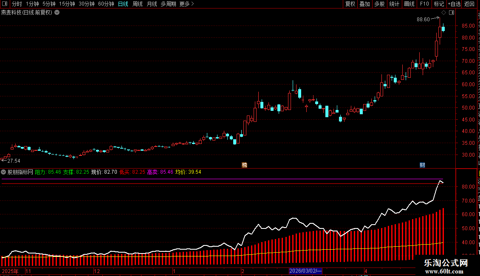Viewport: 480px width, 276px height.
Task: Click the 低买: 82.25 value
Action: (132, 172)
